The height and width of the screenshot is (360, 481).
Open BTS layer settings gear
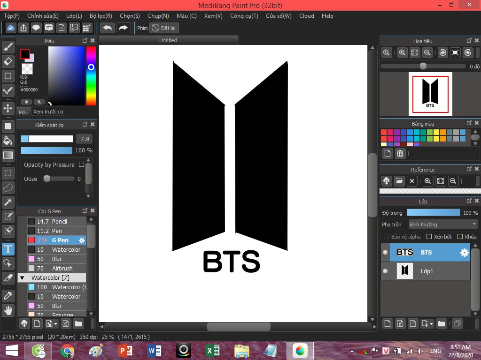(x=465, y=253)
